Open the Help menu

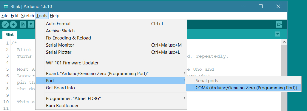pos(54,16)
